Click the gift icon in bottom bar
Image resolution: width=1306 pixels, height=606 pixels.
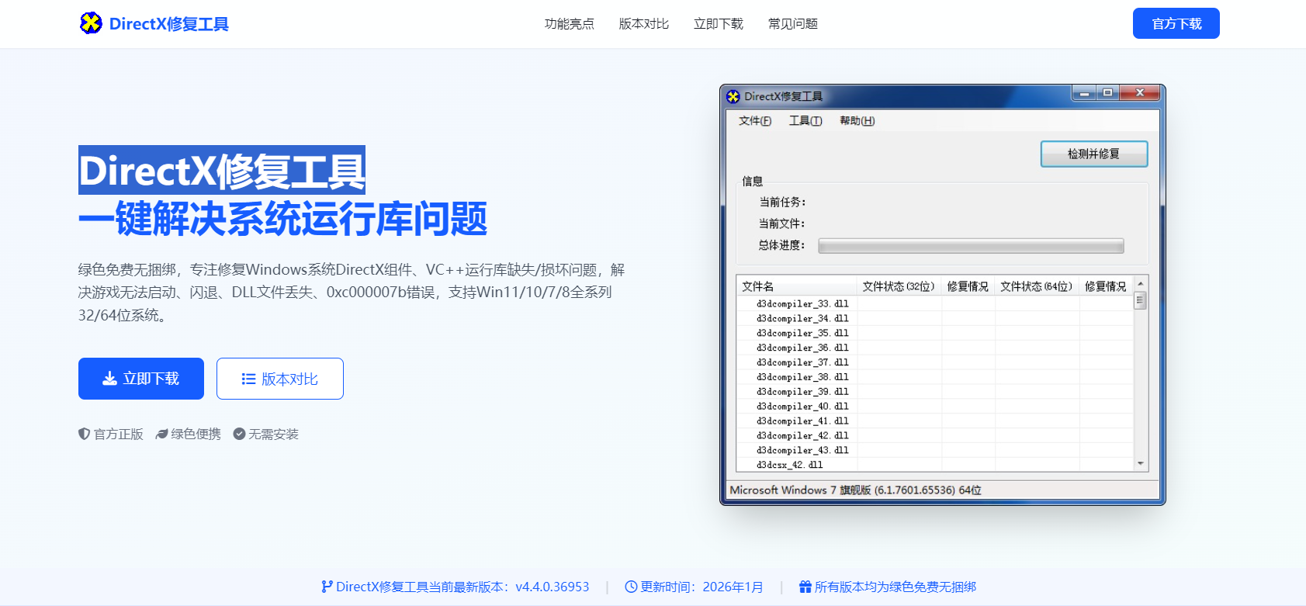[805, 587]
